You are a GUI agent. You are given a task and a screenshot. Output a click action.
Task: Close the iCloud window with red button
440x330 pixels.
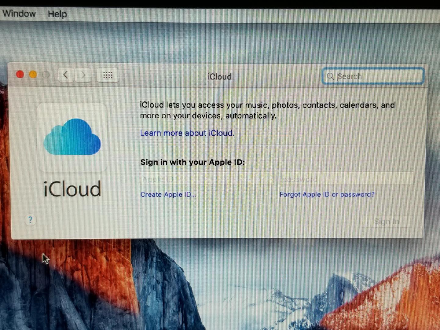(20, 75)
